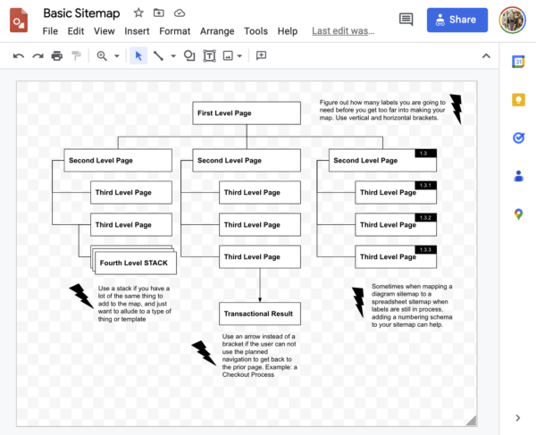Collapse the menus with the up chevron
The width and height of the screenshot is (536, 435).
point(486,55)
